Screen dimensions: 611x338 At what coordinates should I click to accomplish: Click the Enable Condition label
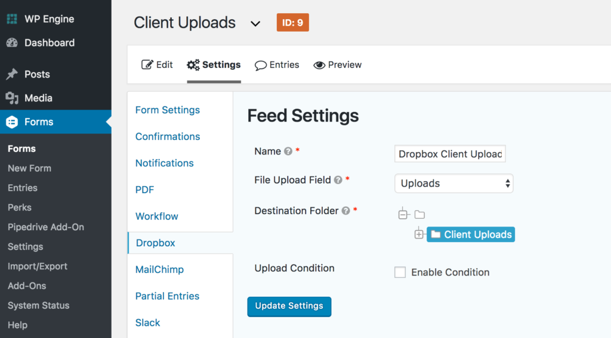tap(450, 272)
